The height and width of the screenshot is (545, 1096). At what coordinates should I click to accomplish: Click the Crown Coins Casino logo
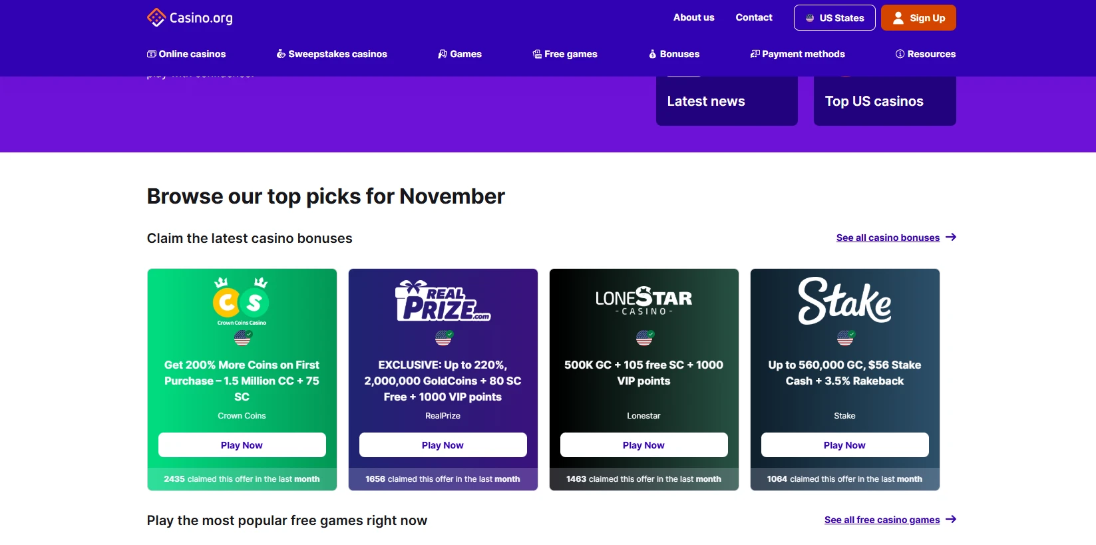[242, 301]
